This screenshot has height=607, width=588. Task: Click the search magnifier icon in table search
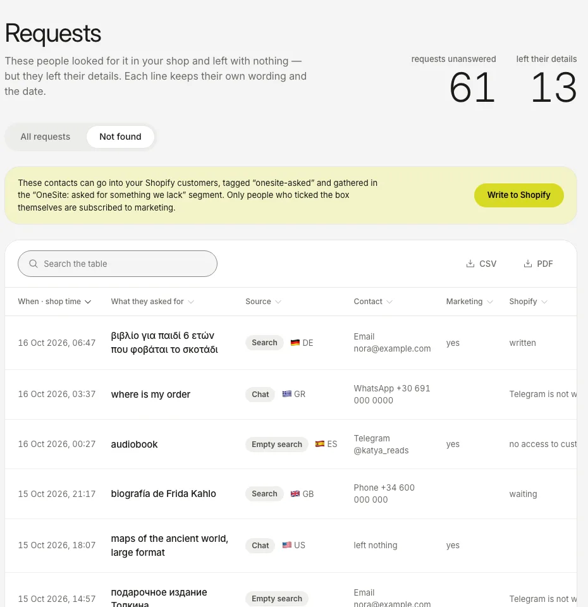tap(34, 264)
